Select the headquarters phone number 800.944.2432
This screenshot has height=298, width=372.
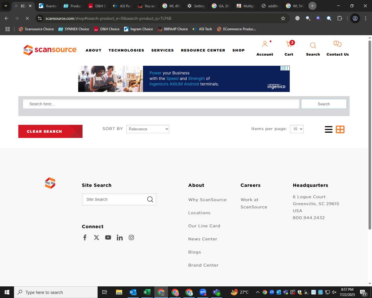pos(309,218)
